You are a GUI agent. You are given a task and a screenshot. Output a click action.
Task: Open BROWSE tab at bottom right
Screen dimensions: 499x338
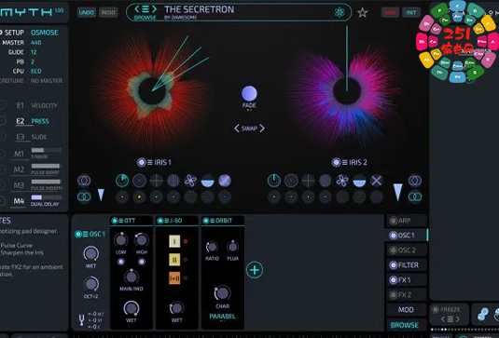point(405,325)
